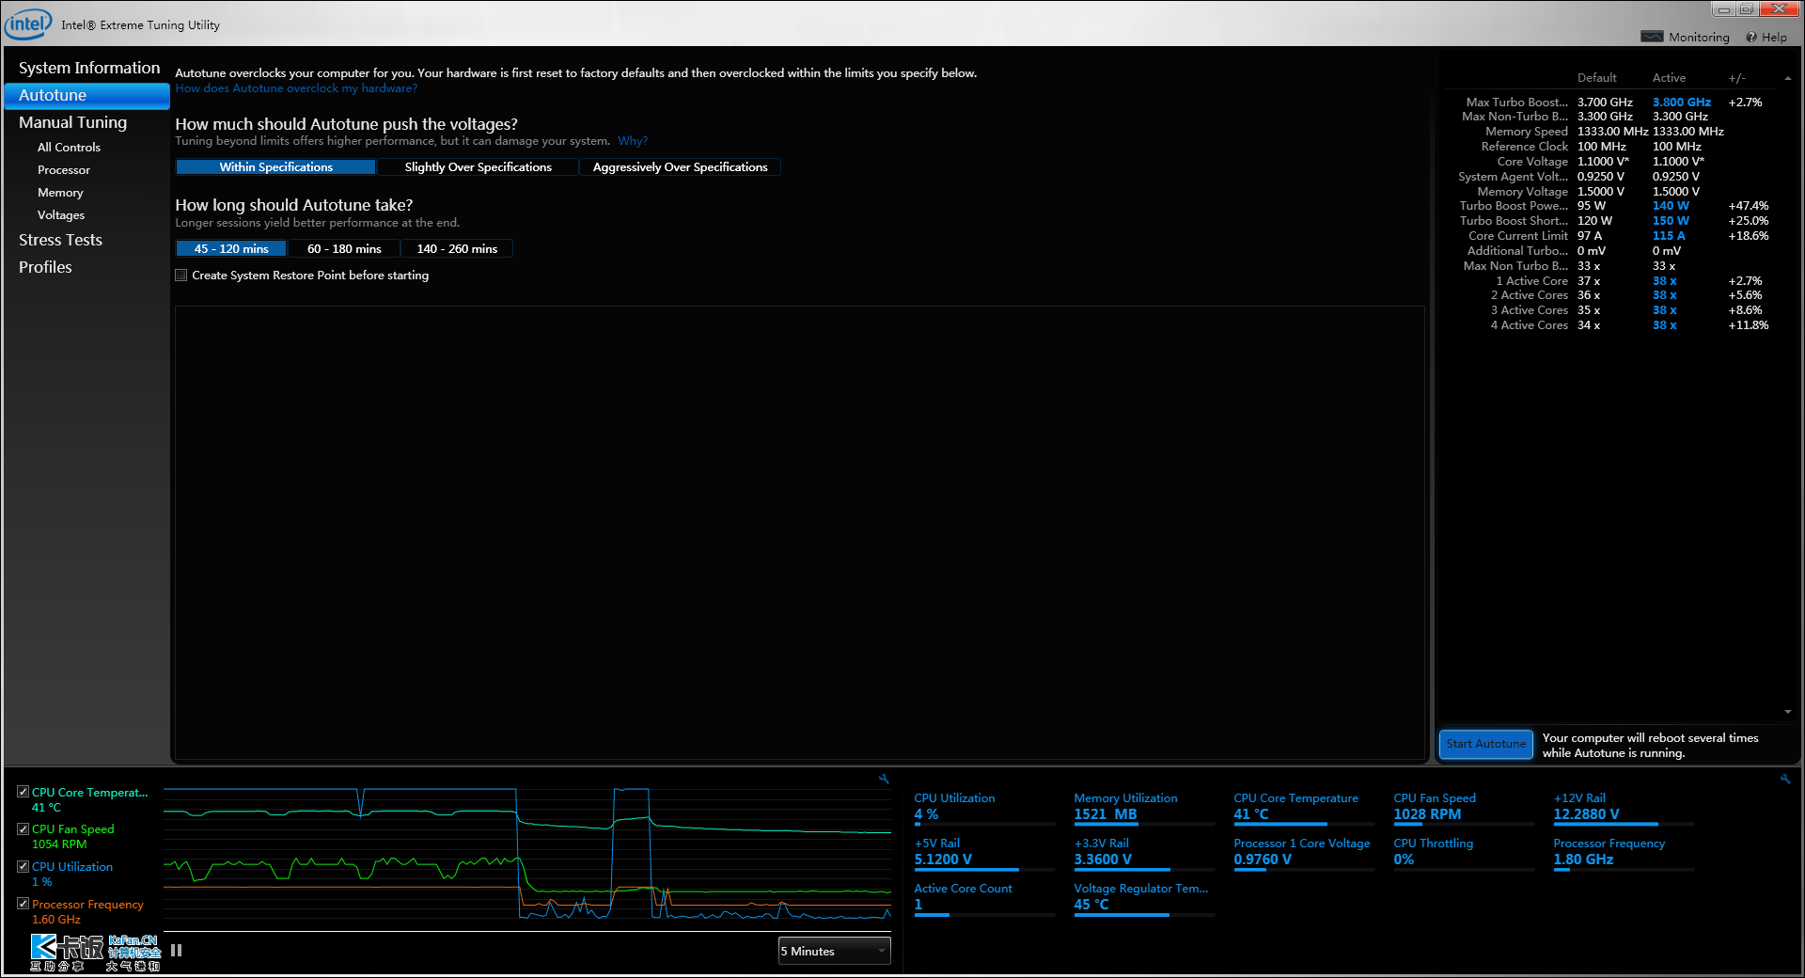Viewport: 1805px width, 978px height.
Task: Click Turbo Boost Short active 150 W value
Action: pyautogui.click(x=1671, y=221)
